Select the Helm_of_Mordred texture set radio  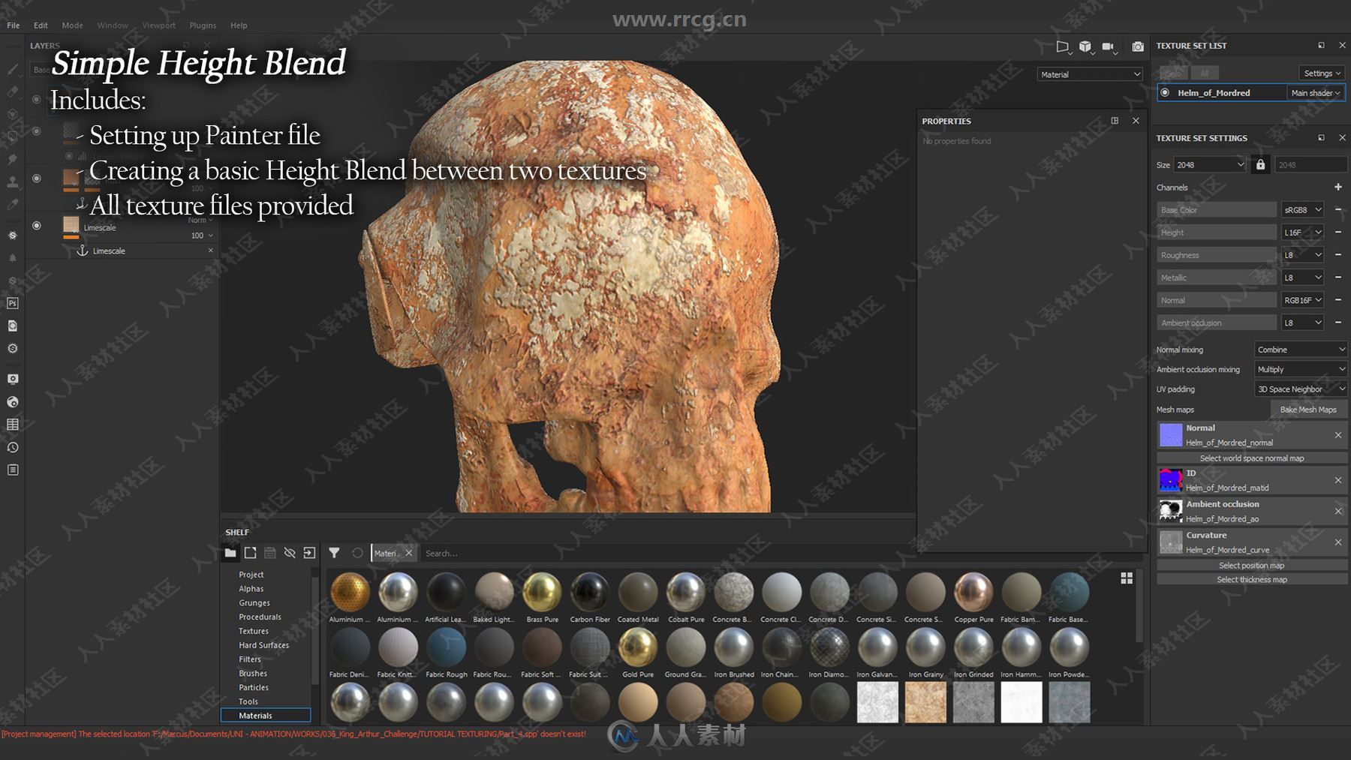coord(1165,93)
